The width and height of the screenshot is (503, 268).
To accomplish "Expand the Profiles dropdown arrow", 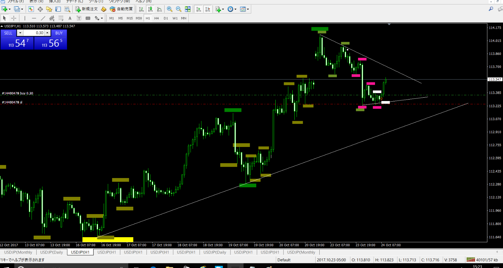I will point(22,9).
